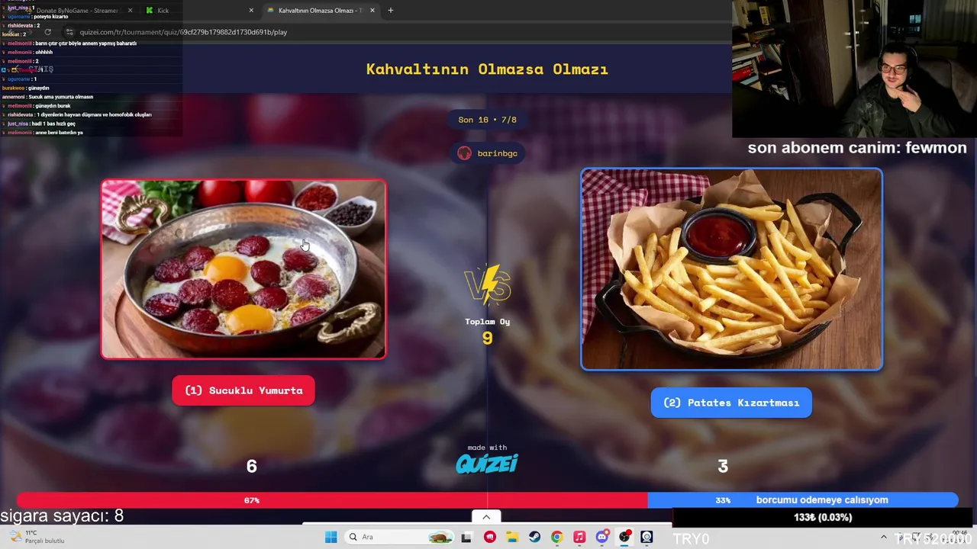Close the Kahvaltının Olmazsa Olmazı tab
This screenshot has height=549, width=977.
point(372,11)
